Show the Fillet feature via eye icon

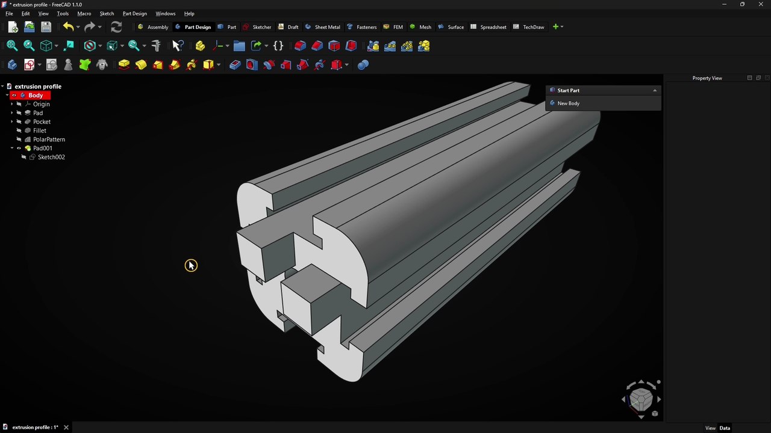point(19,131)
